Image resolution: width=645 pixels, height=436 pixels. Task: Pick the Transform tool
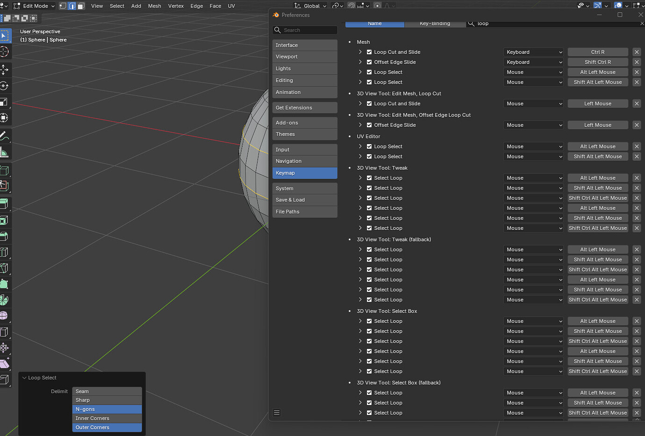coord(5,118)
